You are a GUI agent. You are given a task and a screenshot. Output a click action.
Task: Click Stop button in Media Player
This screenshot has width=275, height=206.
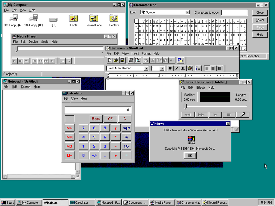20,61
